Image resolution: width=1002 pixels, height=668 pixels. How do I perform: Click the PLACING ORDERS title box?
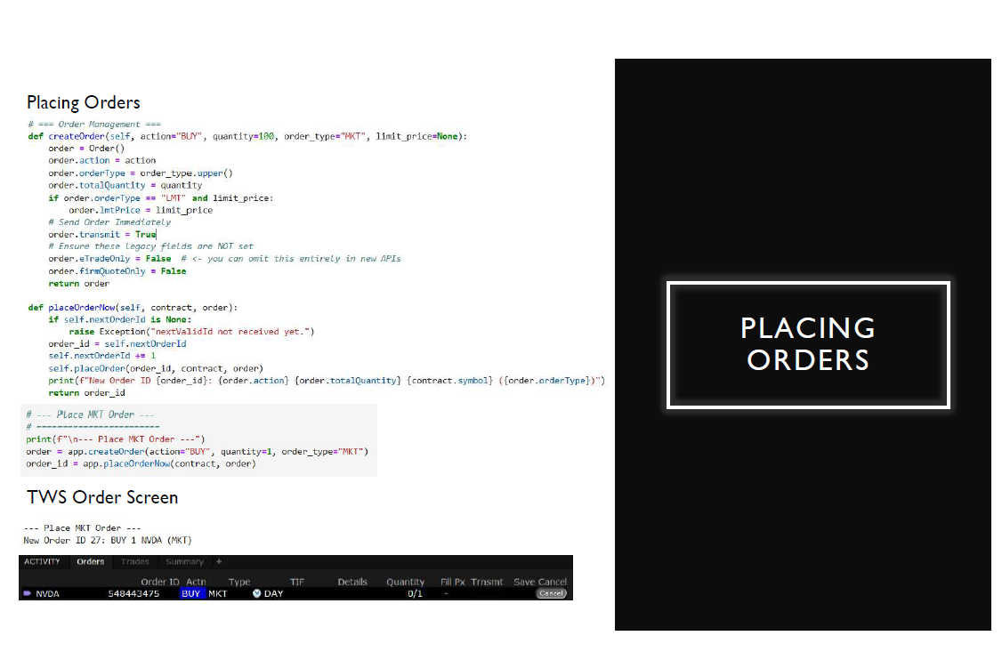coord(808,344)
